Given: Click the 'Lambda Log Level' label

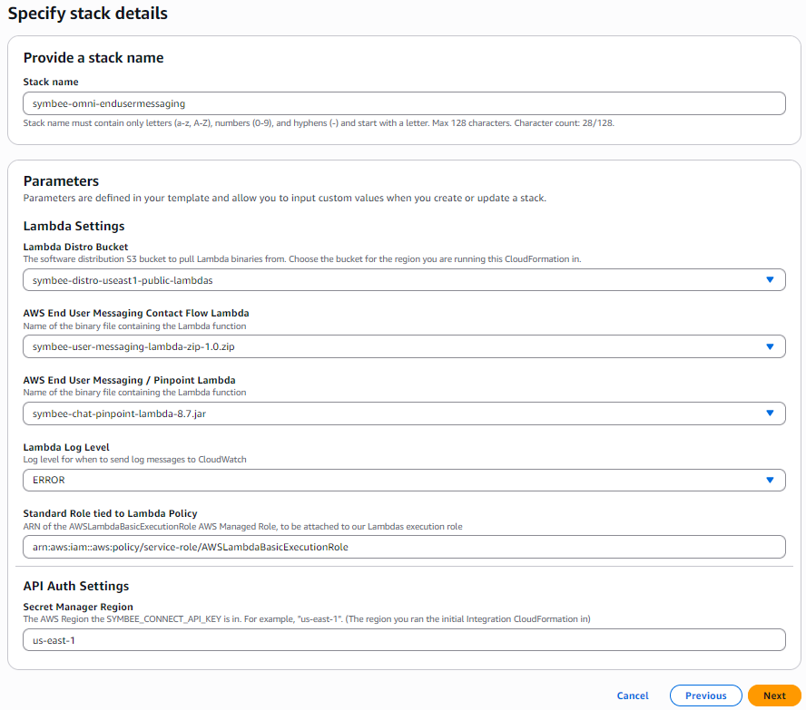Looking at the screenshot, I should [x=66, y=447].
